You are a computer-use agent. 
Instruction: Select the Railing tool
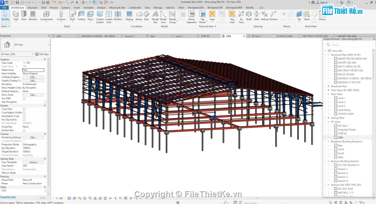(x=129, y=16)
